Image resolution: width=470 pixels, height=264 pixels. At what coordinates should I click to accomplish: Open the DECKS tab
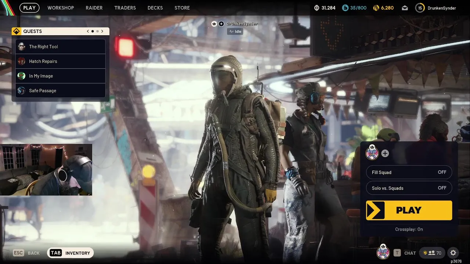pyautogui.click(x=155, y=8)
